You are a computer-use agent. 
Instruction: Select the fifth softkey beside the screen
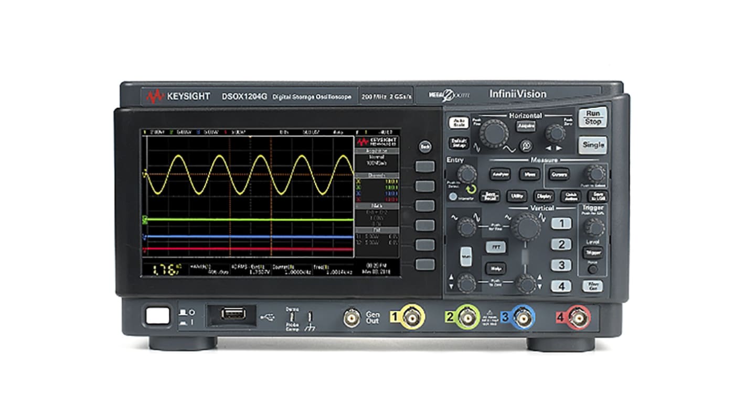(425, 245)
